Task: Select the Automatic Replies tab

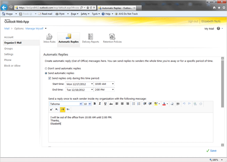Action: pyautogui.click(x=69, y=39)
